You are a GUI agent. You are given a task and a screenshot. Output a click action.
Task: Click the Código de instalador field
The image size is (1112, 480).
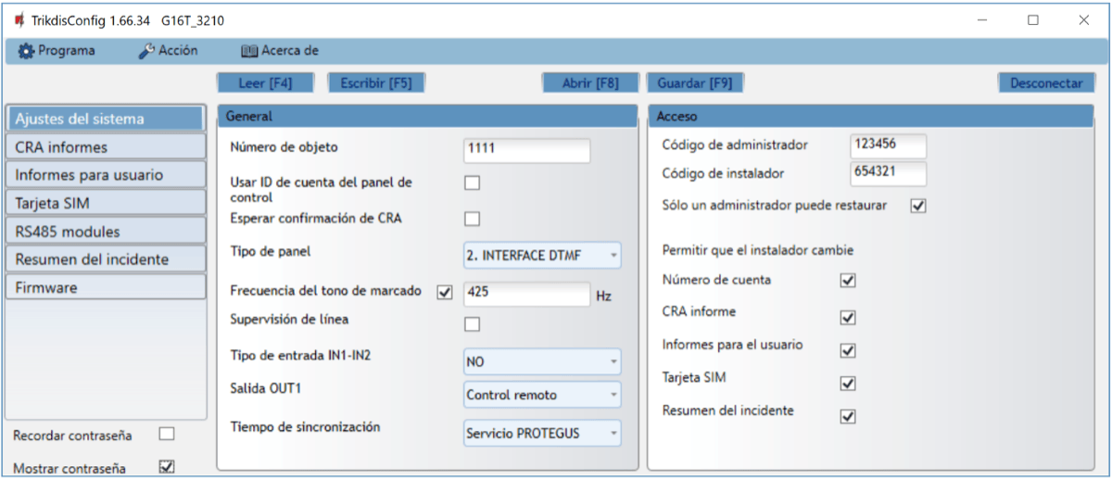pyautogui.click(x=887, y=174)
